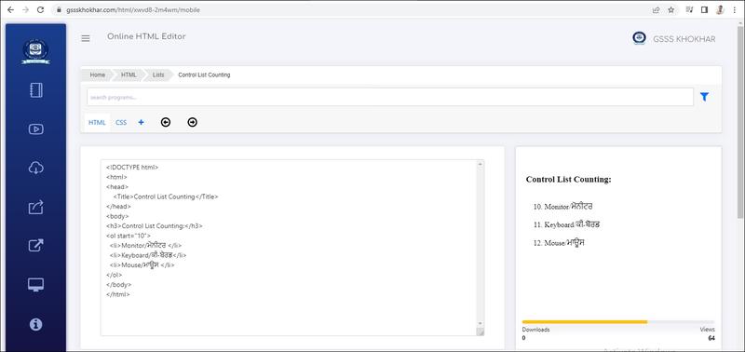Open the hamburger menu beside Online HTML Editor
The width and height of the screenshot is (745, 352).
[x=86, y=38]
